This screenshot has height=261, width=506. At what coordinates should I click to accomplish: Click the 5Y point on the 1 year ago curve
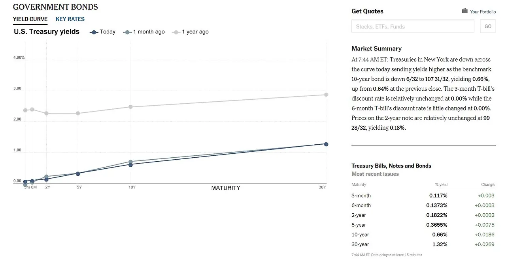tap(79, 113)
